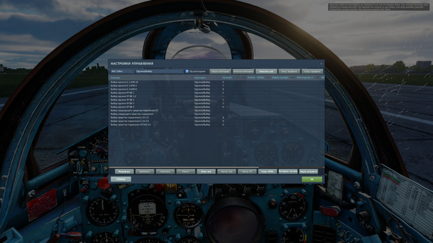Click Keyboard cell '5' for Б 1-2/УБ-16
The height and width of the screenshot is (243, 433).
pyautogui.click(x=233, y=82)
